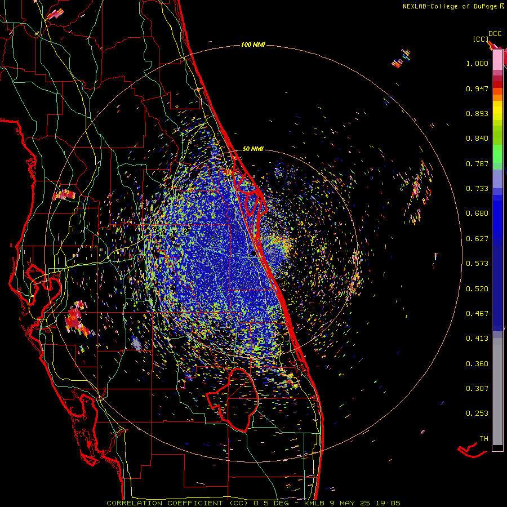Select the 1.000 scale value

click(477, 63)
